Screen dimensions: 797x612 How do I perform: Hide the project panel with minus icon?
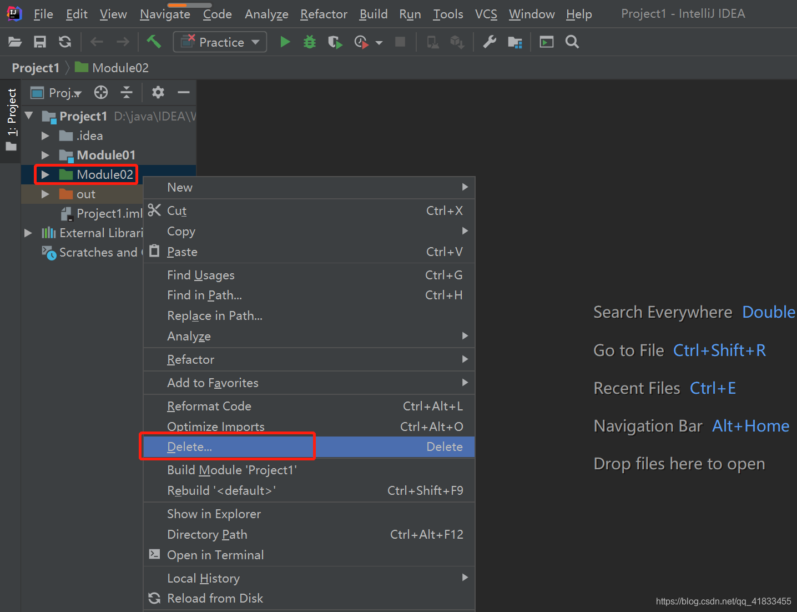[184, 92]
